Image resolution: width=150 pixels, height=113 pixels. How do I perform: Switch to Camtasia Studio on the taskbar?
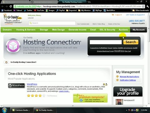(22, 110)
